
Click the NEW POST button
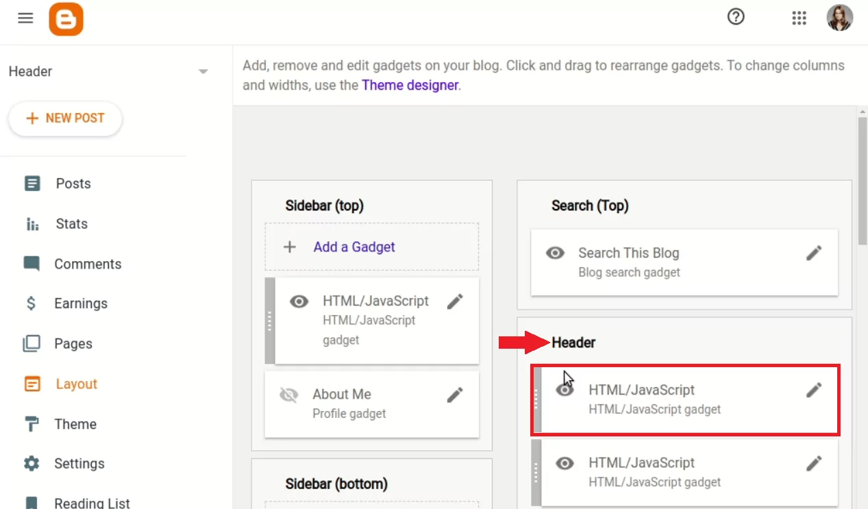pyautogui.click(x=64, y=118)
